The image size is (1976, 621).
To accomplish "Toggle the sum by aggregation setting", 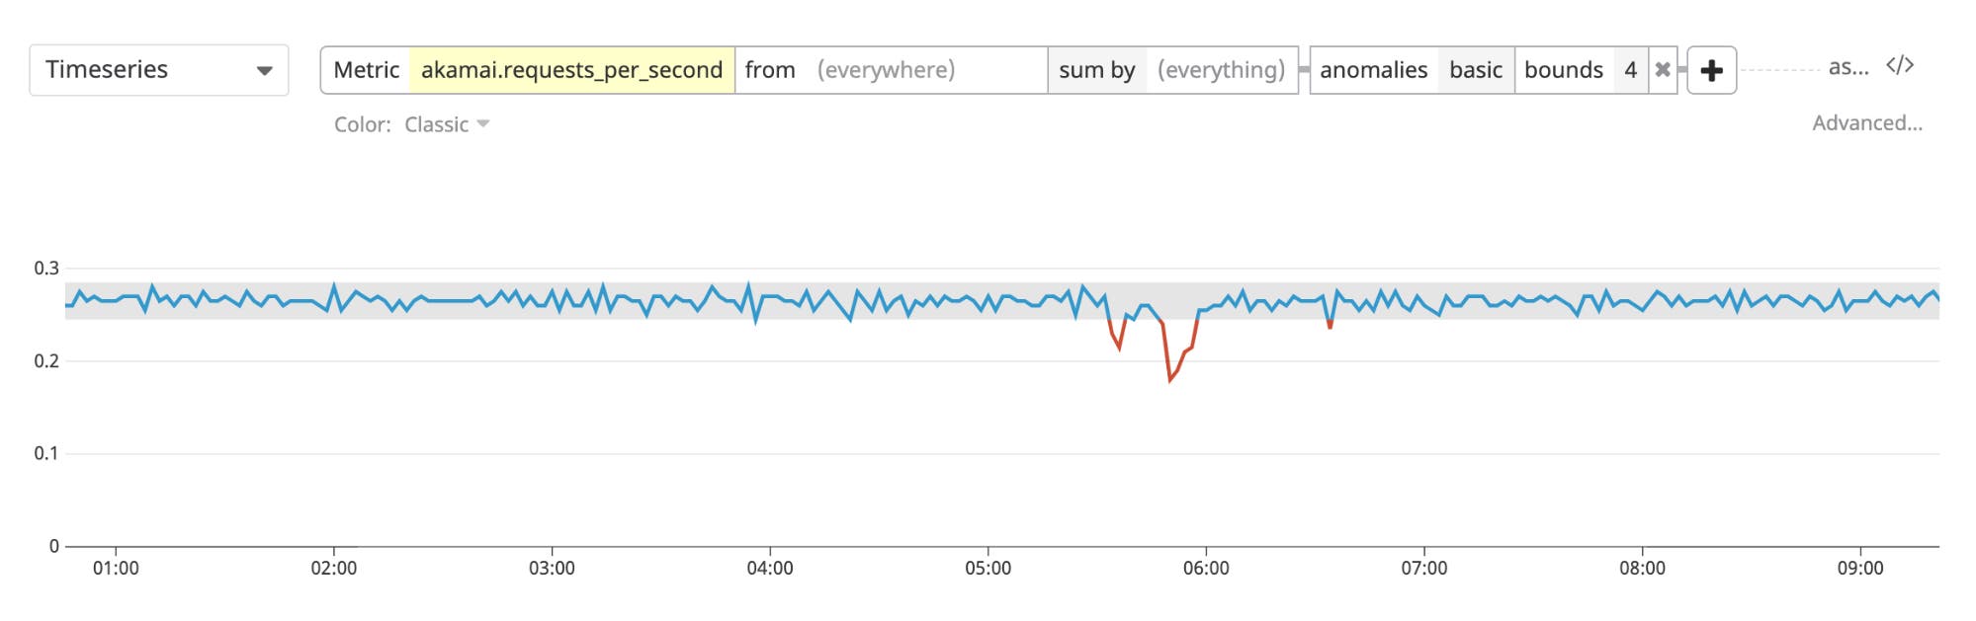I will click(1097, 69).
